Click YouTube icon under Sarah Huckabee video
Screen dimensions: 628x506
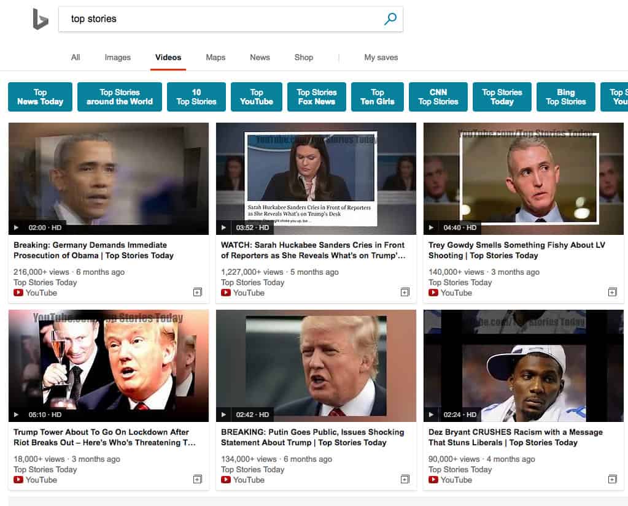pos(226,293)
